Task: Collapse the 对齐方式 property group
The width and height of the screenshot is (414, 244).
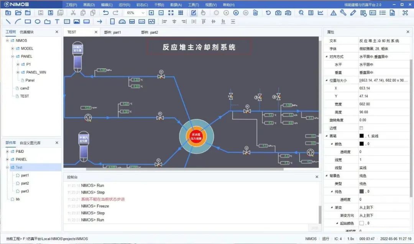Action: pyautogui.click(x=326, y=56)
